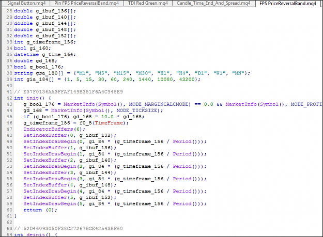Click 'SetIndexDrawBegin(2,' on line 53

(54, 166)
